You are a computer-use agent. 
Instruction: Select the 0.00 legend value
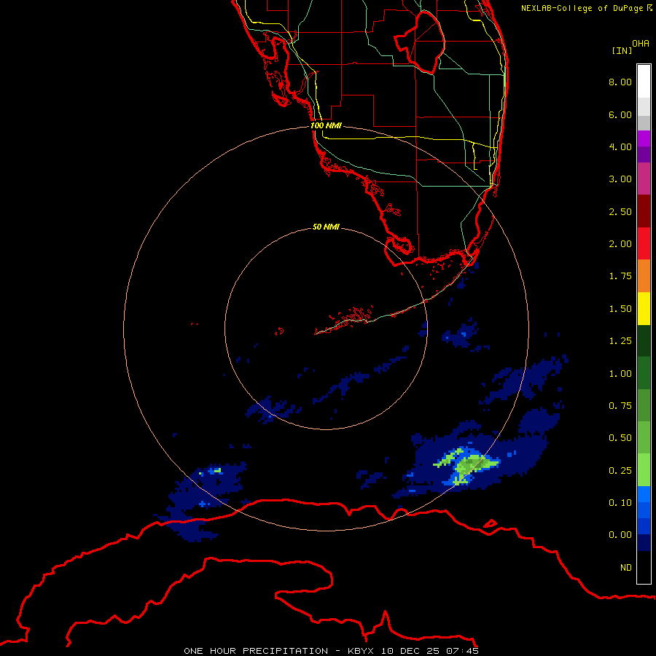coord(620,535)
